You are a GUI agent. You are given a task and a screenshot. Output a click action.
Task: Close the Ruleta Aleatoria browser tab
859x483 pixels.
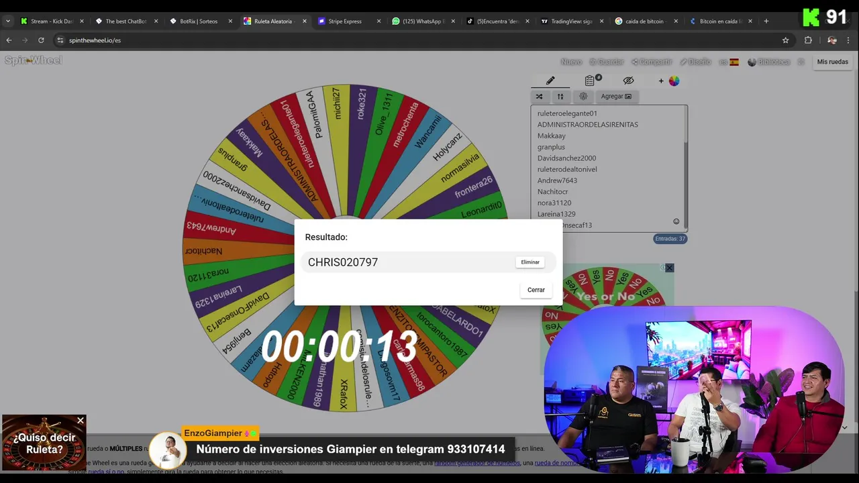pos(304,21)
